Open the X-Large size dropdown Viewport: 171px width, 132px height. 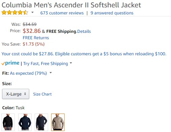tap(15, 94)
